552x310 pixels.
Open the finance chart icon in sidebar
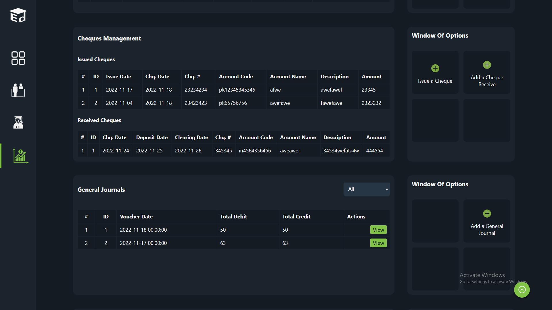[x=20, y=156]
